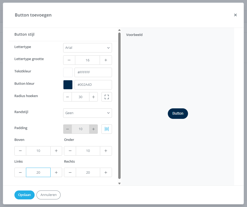Image resolution: width=247 pixels, height=207 pixels.
Task: Close the Button toevoegen dialog
Action: pyautogui.click(x=235, y=15)
